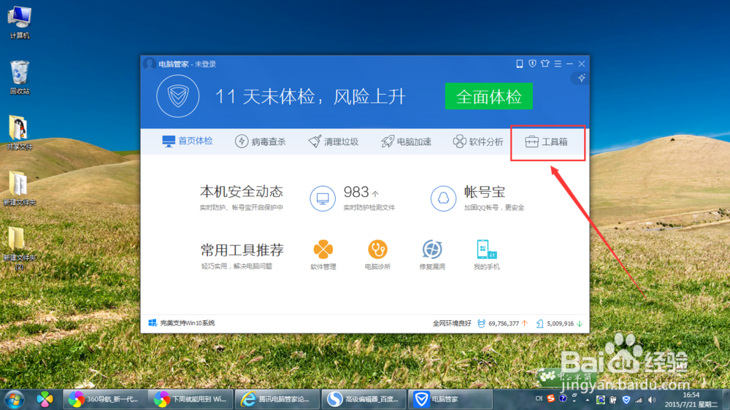Click the Sogou input method tray icon
The image size is (730, 410).
click(x=551, y=398)
